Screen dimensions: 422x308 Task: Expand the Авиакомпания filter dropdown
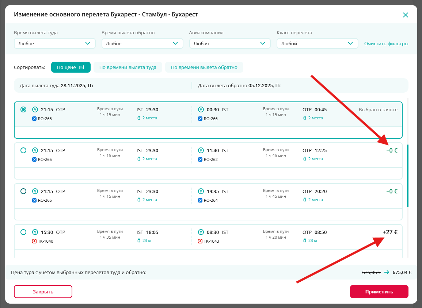[229, 43]
